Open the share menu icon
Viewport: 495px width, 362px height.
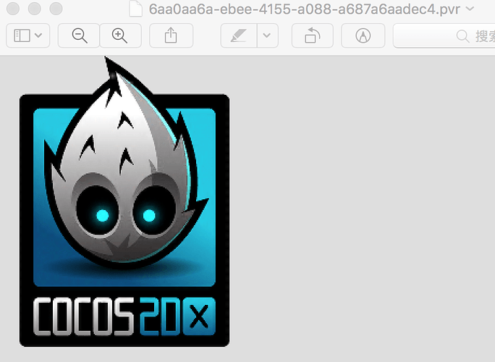click(171, 35)
